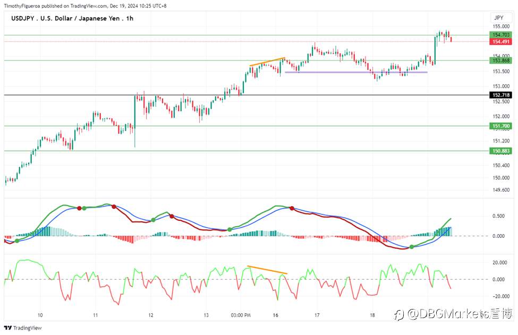Click date label 10 on the time axis
This screenshot has width=518, height=335.
40,315
